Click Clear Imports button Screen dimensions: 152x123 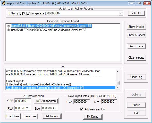[136, 58]
